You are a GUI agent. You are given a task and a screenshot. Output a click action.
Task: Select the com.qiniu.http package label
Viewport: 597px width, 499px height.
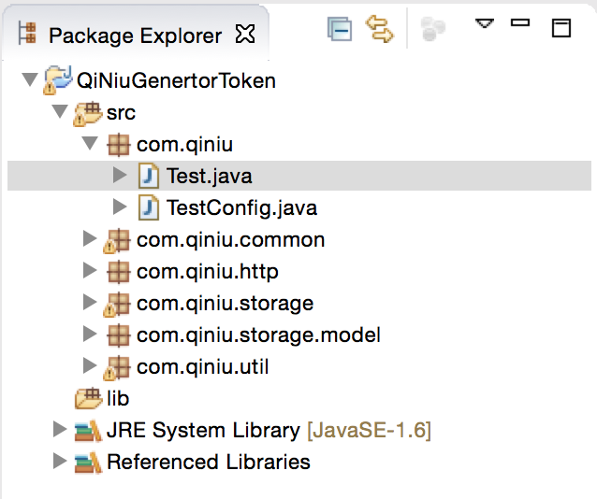pos(207,272)
